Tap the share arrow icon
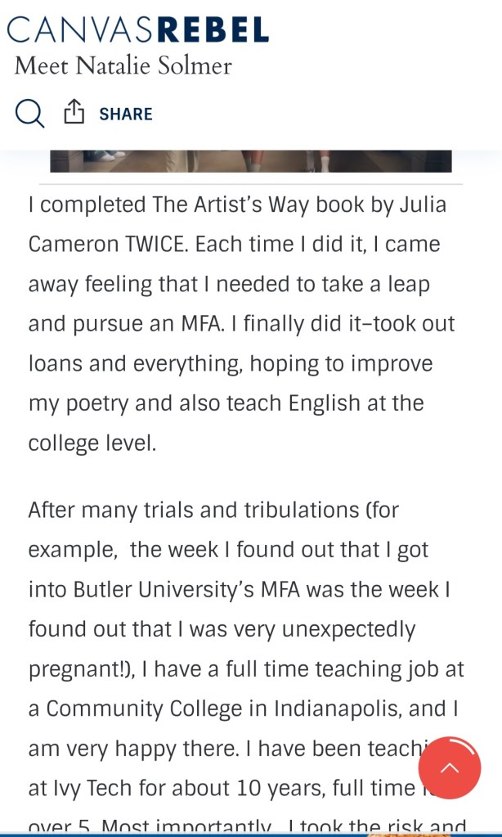The width and height of the screenshot is (502, 837). pos(74,113)
